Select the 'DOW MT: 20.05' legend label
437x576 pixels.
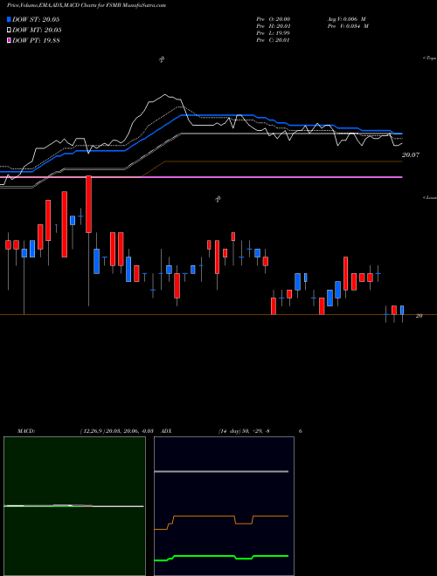coord(37,31)
